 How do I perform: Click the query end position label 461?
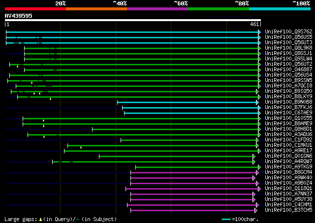pos(254,24)
